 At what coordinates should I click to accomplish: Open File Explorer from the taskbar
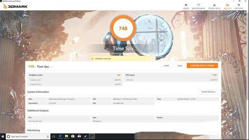[67, 136]
